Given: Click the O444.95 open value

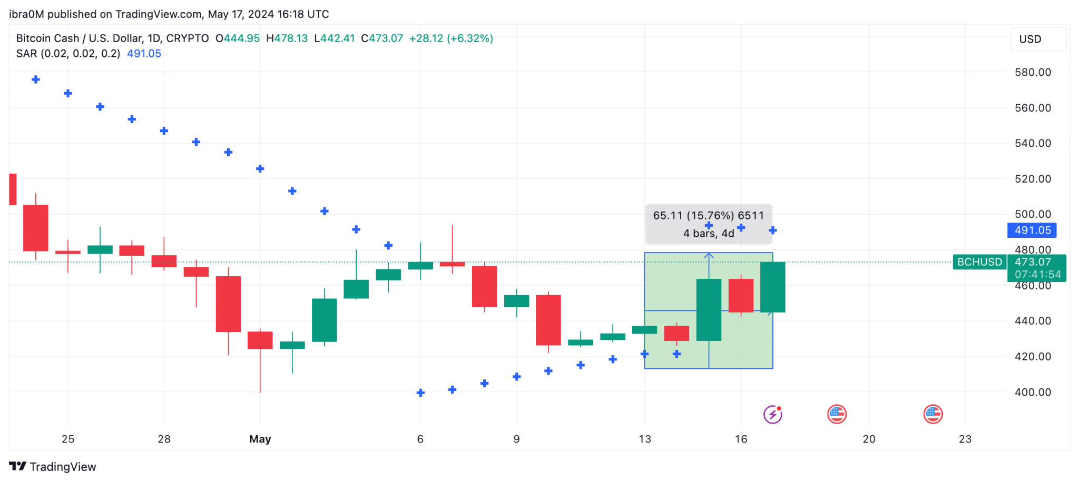Looking at the screenshot, I should point(238,38).
